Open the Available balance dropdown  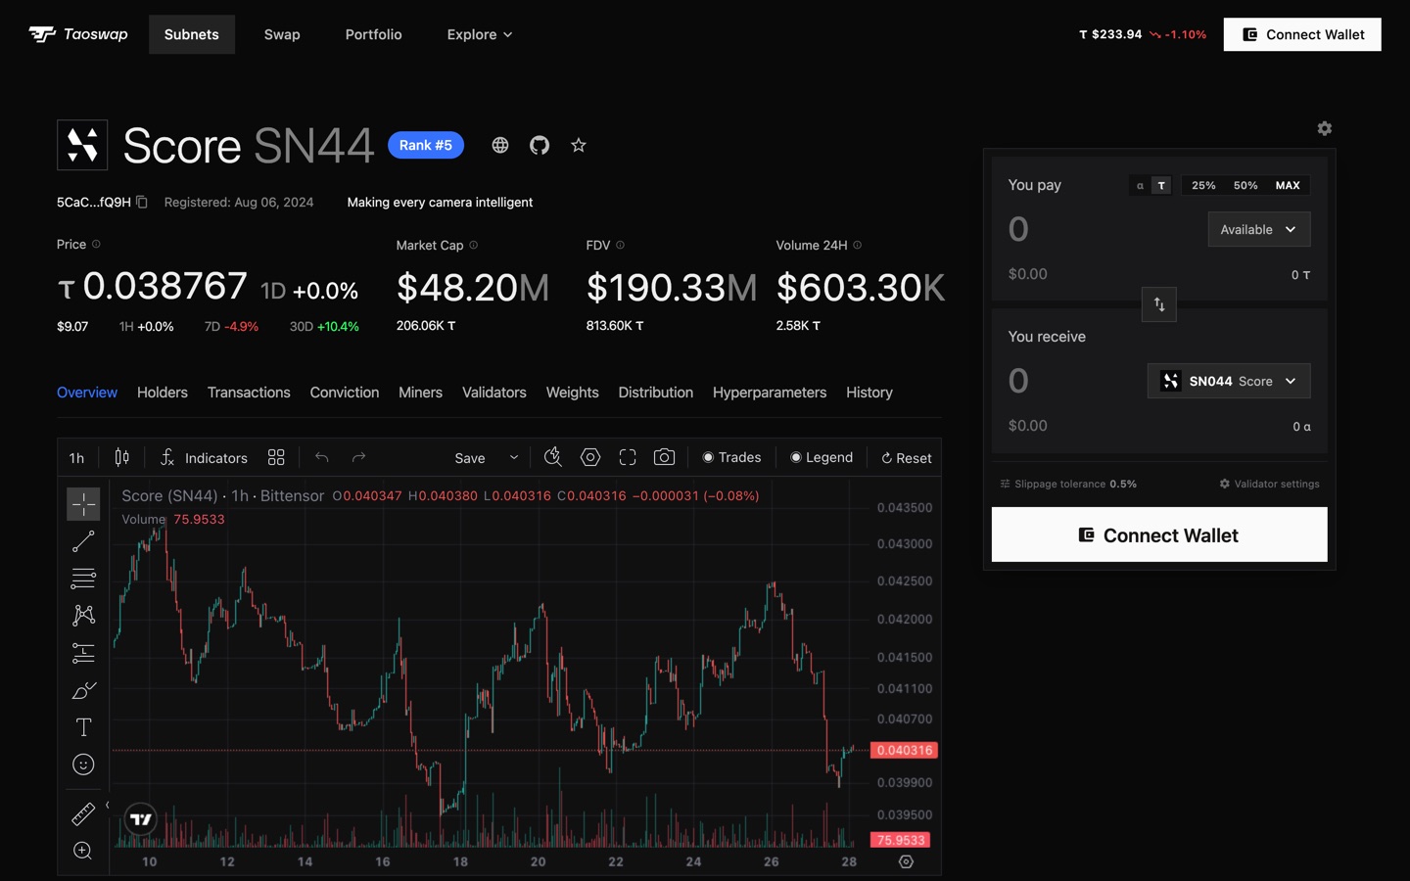click(x=1259, y=229)
